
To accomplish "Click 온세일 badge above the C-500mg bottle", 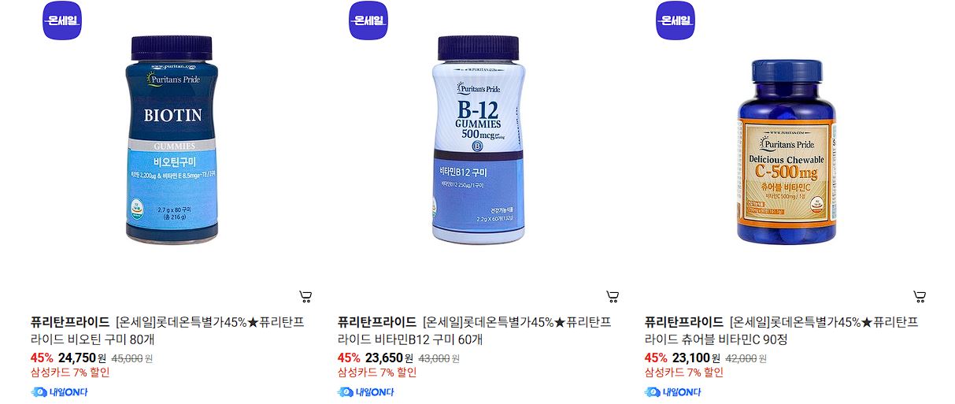I will coord(676,20).
